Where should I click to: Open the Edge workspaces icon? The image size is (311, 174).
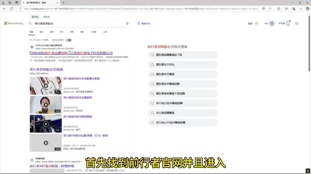[x=10, y=3]
